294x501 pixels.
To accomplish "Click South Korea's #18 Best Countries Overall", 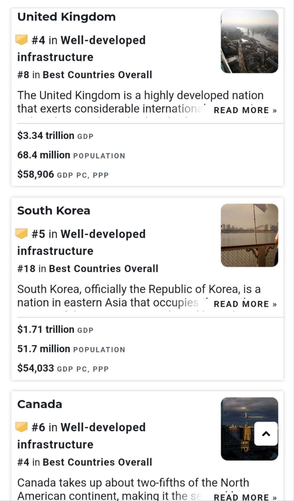I will [x=88, y=268].
